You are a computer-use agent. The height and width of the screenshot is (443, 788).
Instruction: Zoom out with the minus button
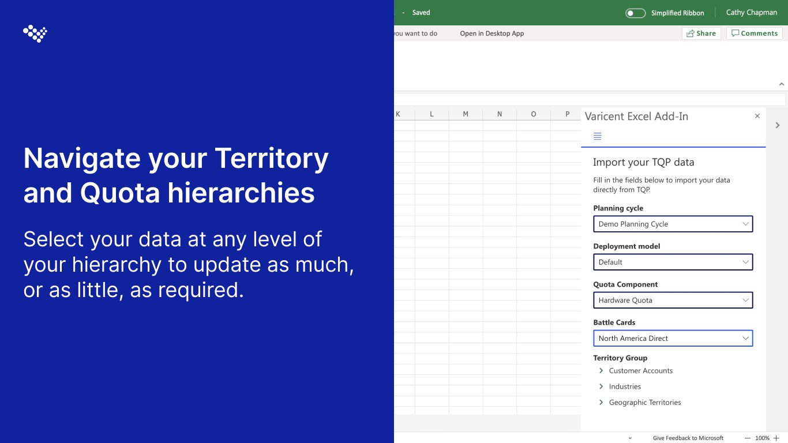(x=747, y=438)
